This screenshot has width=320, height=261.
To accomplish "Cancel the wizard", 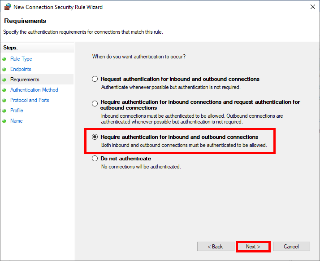I will coord(291,247).
